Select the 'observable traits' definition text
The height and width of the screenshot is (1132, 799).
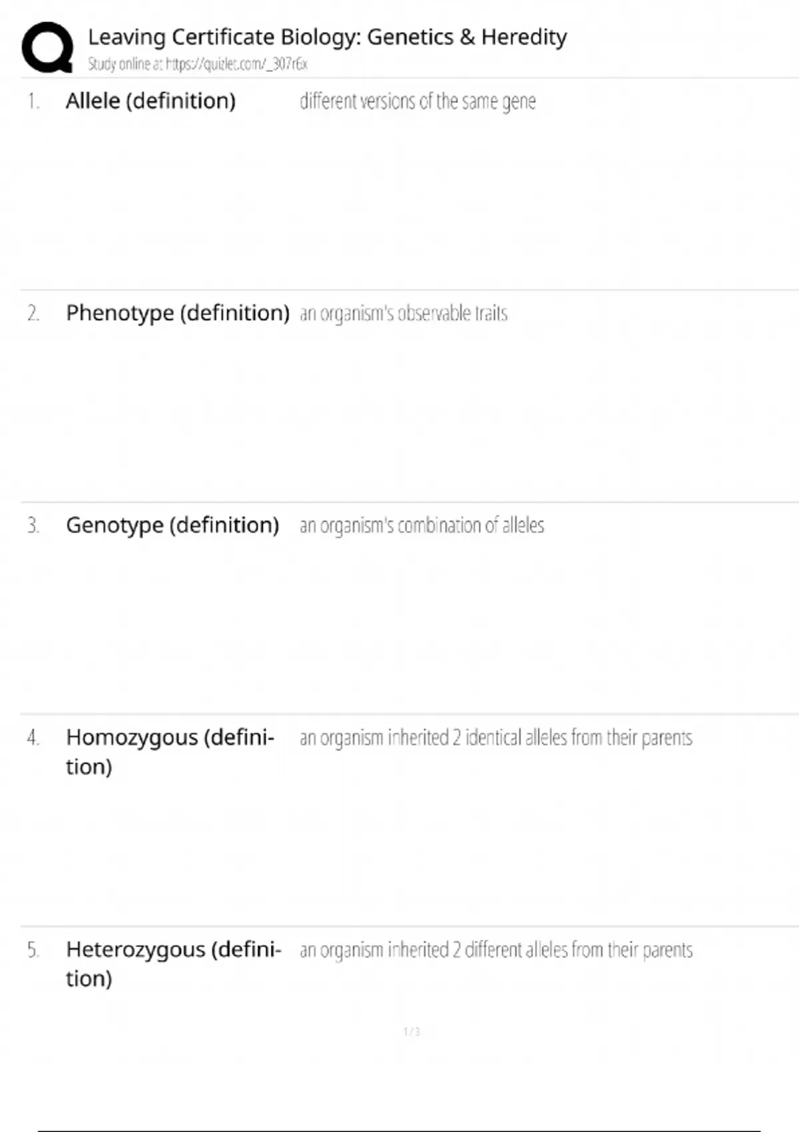(x=403, y=313)
